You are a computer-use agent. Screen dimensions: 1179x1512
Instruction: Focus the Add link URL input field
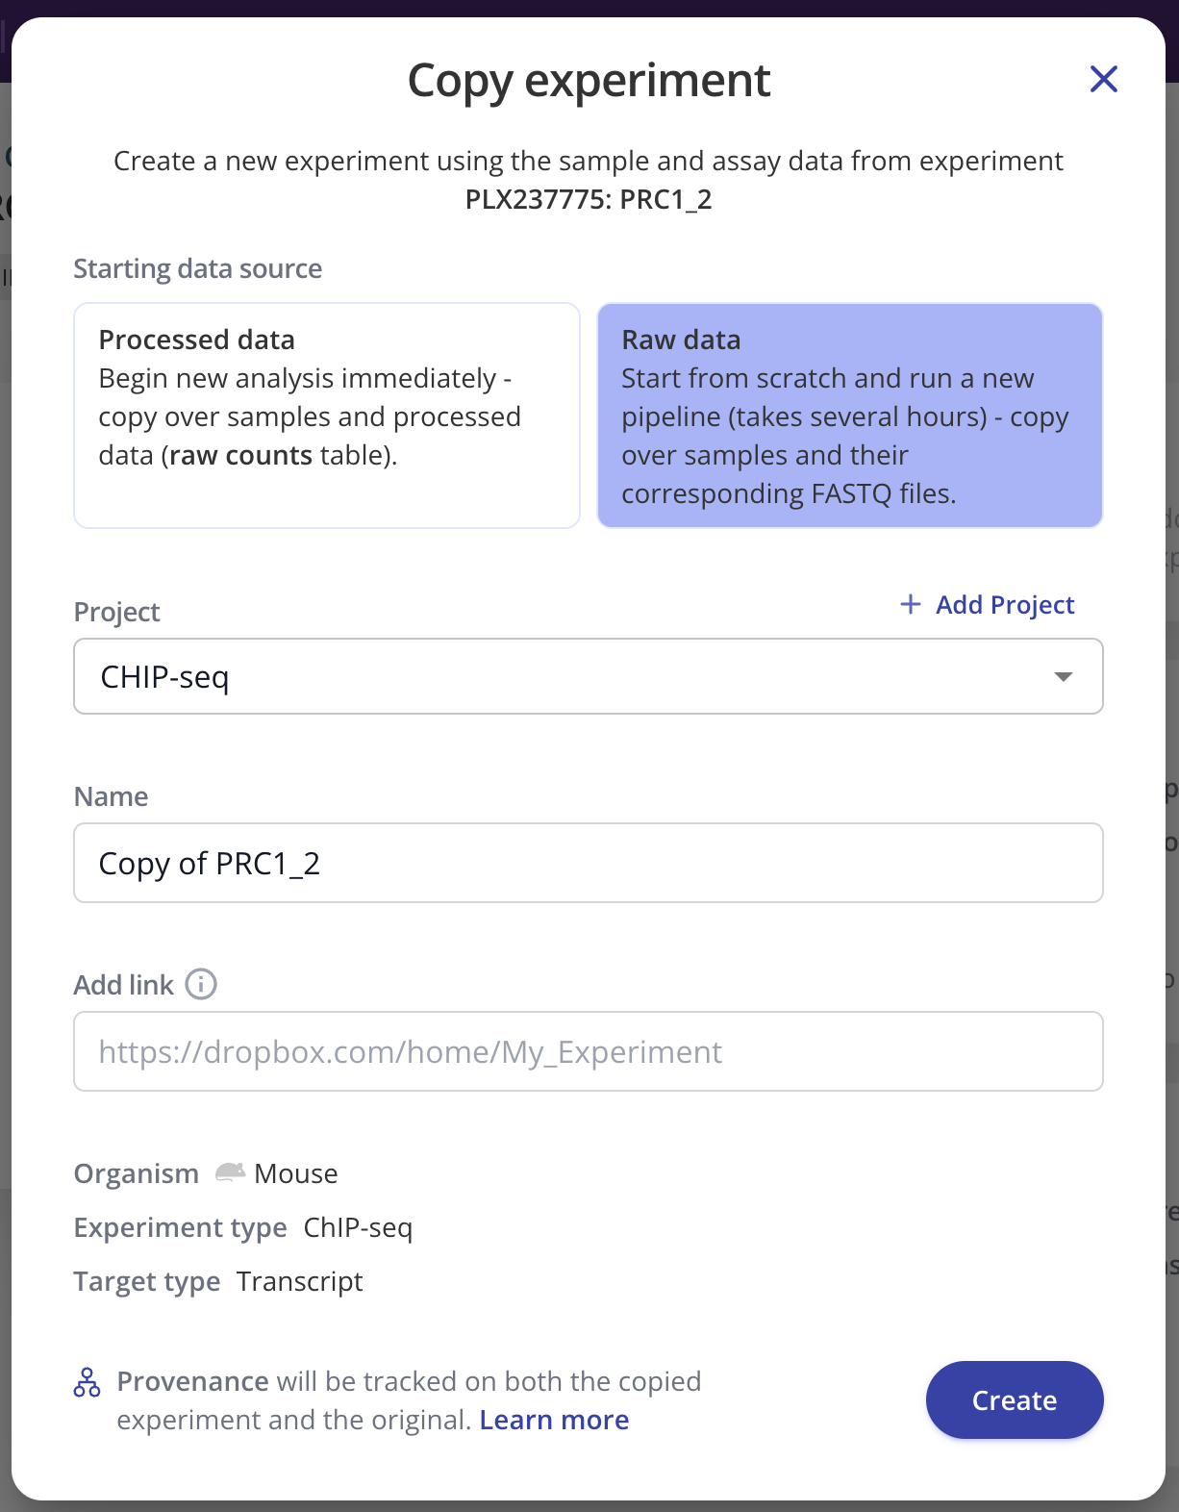(x=588, y=1051)
